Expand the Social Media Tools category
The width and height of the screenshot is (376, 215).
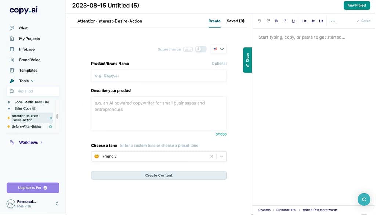(x=9, y=102)
